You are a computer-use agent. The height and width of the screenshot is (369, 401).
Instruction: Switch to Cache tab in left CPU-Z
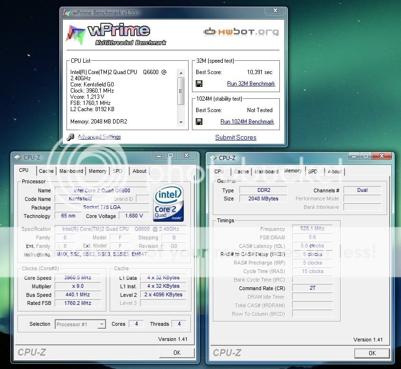(46, 171)
